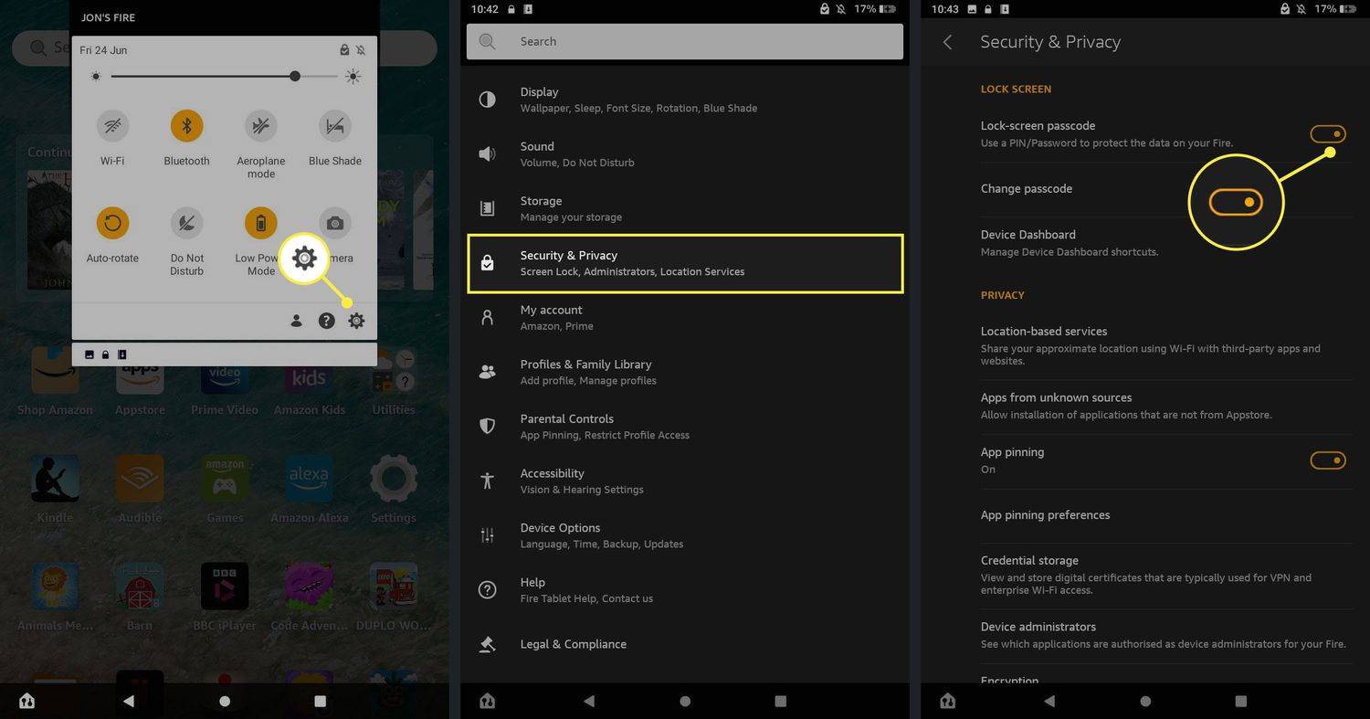The image size is (1370, 719).
Task: Open Security & Privacy settings
Action: (x=685, y=263)
